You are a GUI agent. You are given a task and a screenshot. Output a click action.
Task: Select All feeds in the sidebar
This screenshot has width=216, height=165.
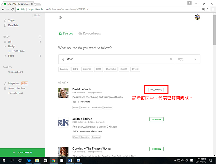pos(10,42)
